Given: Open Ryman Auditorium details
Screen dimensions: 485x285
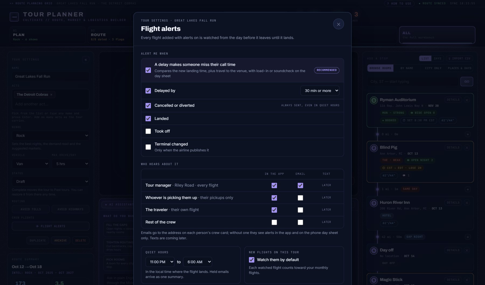Looking at the screenshot, I should click(453, 100).
